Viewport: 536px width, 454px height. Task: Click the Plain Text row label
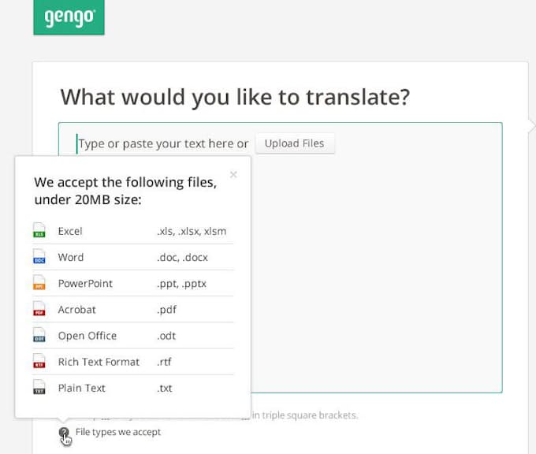pos(81,388)
